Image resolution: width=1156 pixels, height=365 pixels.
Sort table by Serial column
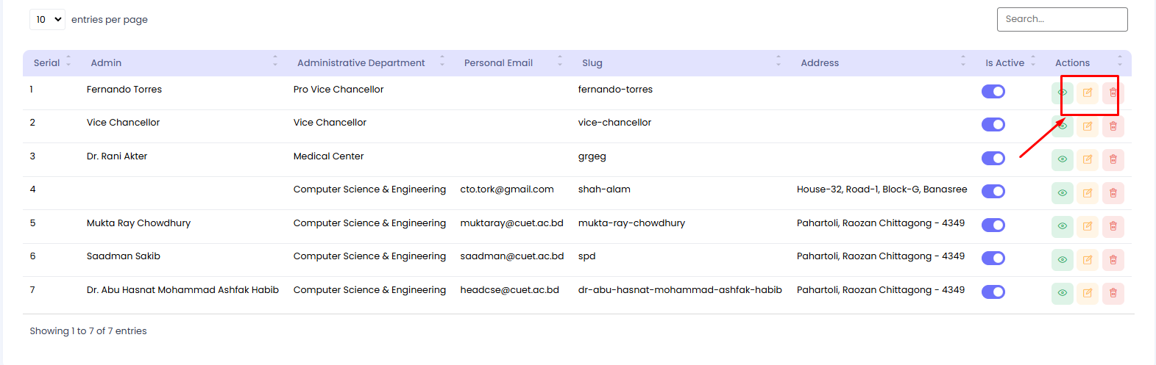coord(47,63)
